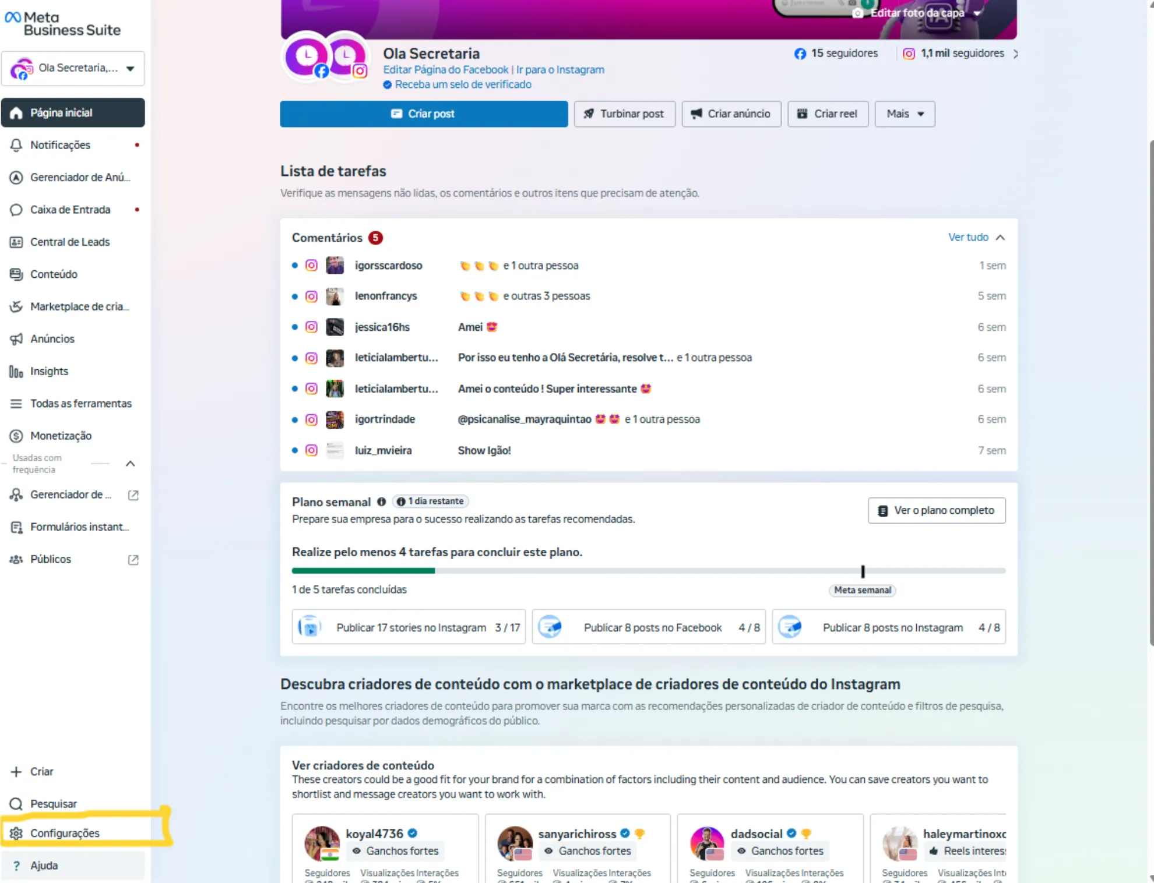The image size is (1154, 883).
Task: Select Página inicial in the sidebar
Action: coord(73,113)
